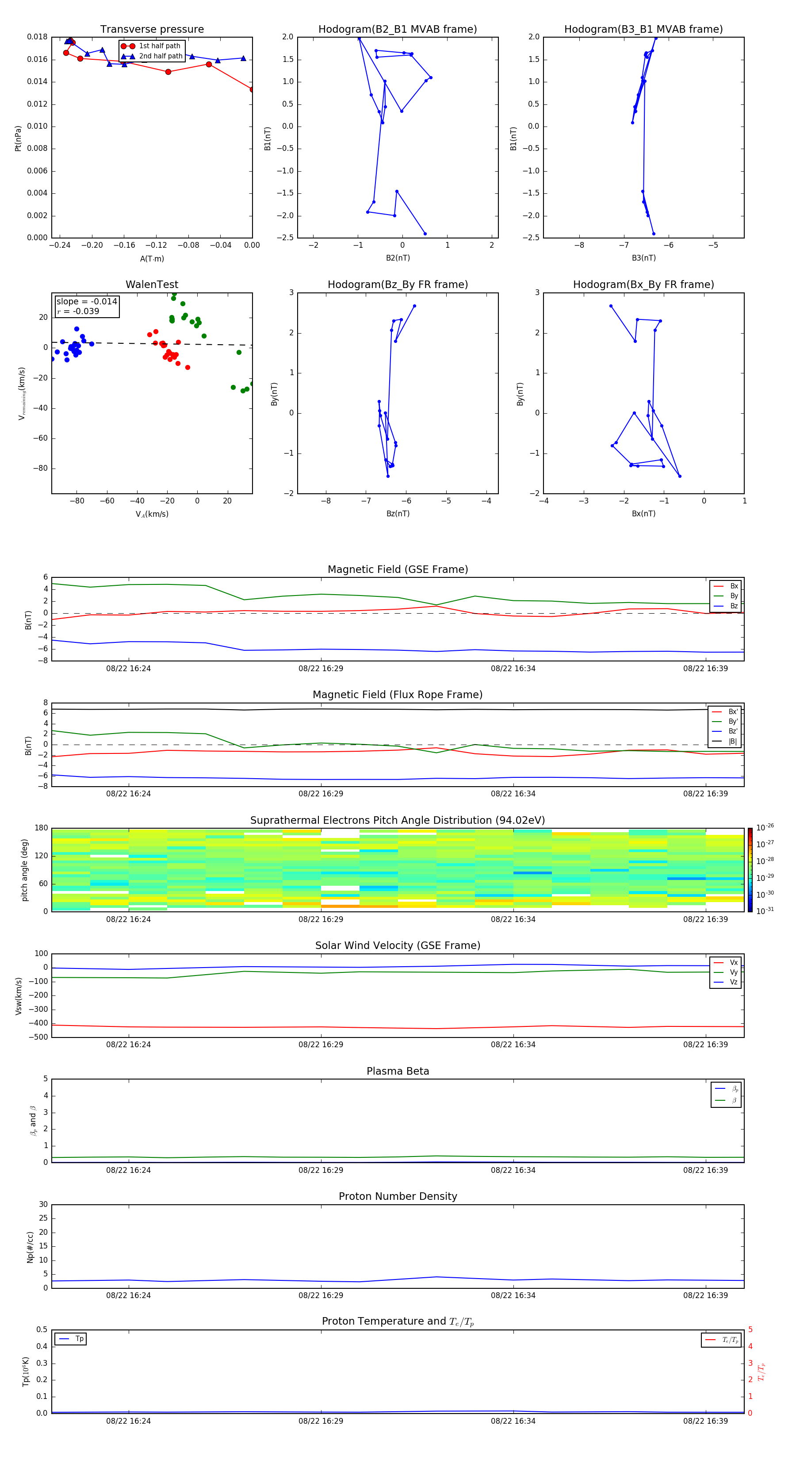
Task: Click the Hodogram(B2_B1 MVAB frame) title
Action: click(398, 30)
